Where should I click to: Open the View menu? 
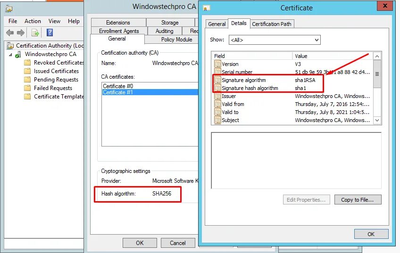pyautogui.click(x=54, y=21)
